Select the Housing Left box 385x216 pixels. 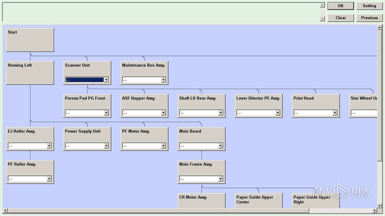pos(30,73)
